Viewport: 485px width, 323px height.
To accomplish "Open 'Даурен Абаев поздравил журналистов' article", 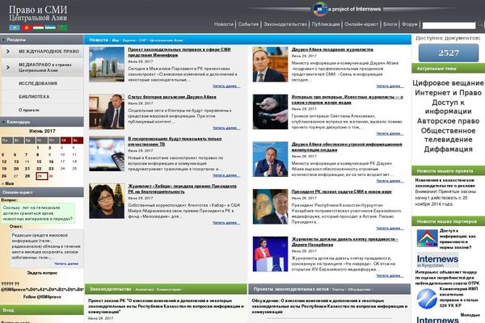I will 332,49.
